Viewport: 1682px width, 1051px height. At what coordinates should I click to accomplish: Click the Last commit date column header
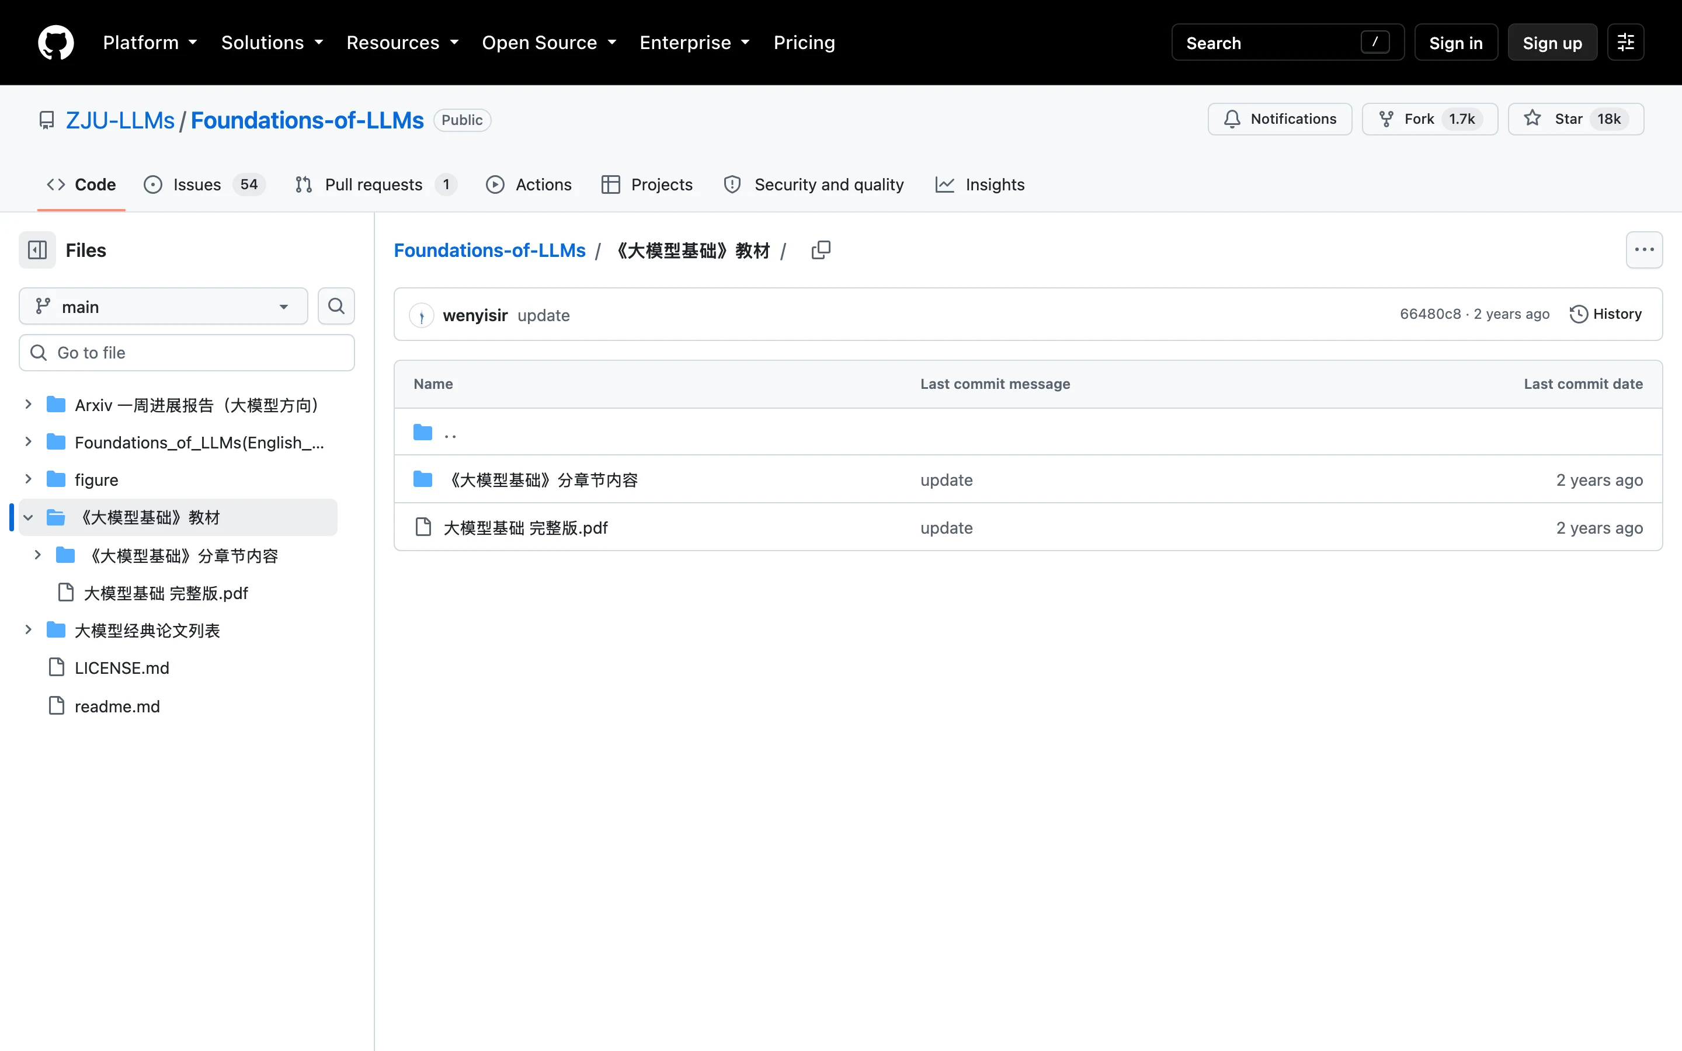[x=1583, y=384]
